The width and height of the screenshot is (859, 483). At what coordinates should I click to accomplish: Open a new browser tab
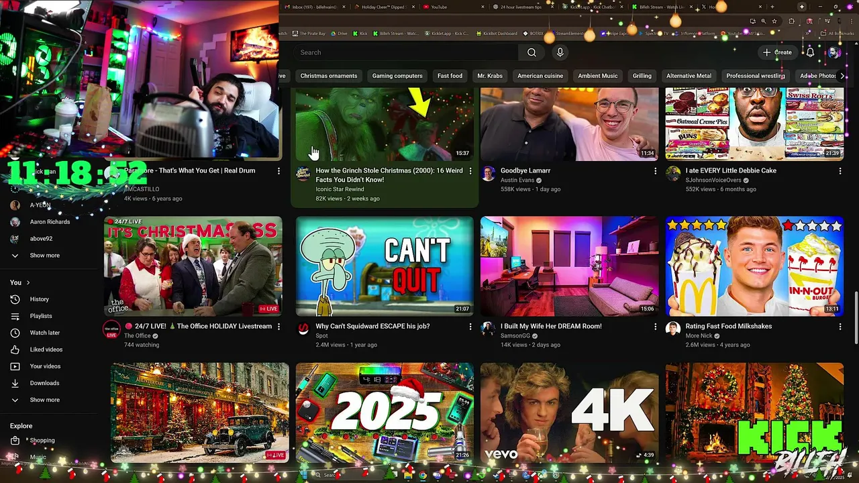[x=772, y=7]
